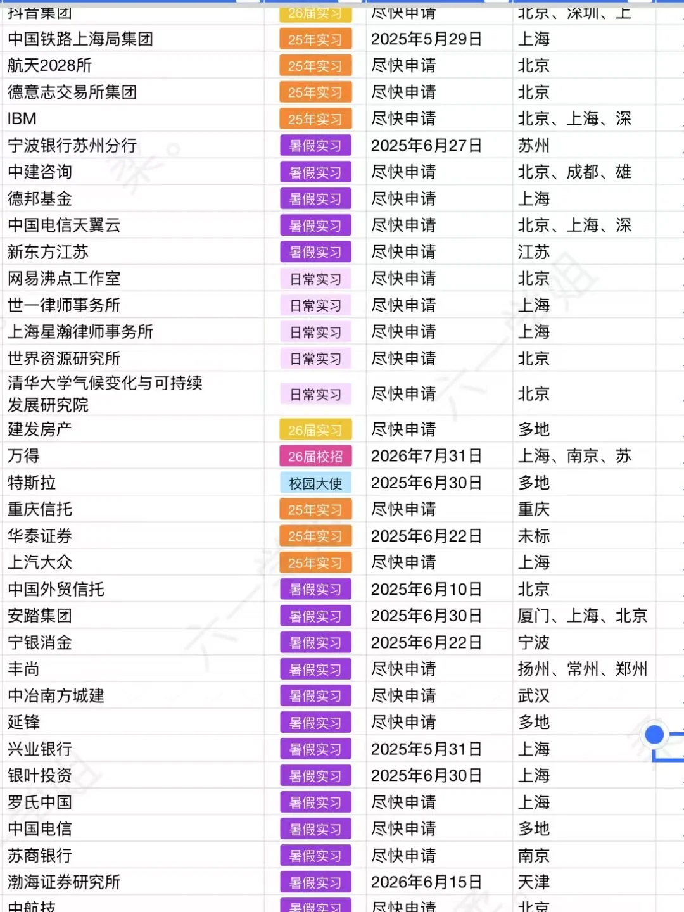Click the 苏州 location cell
The height and width of the screenshot is (912, 684).
coord(584,146)
